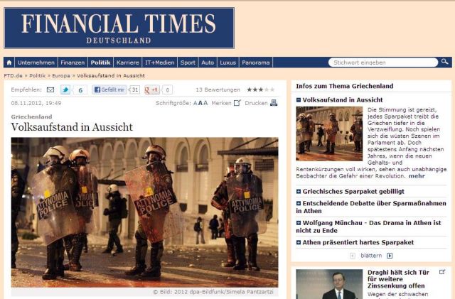Click the Volksaufstand in Aussicht article headline
This screenshot has height=299, width=455.
pyautogui.click(x=72, y=127)
